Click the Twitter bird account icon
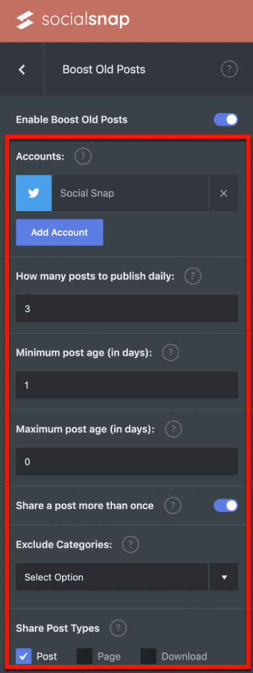This screenshot has height=673, width=253. pyautogui.click(x=34, y=193)
